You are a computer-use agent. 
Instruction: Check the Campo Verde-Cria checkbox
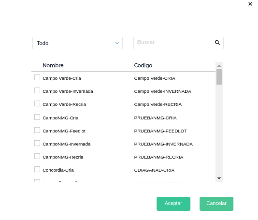click(37, 77)
